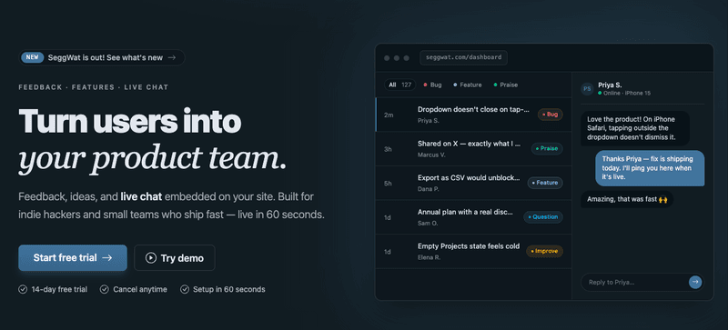Viewport: 728px width, 330px height.
Task: Click the PS avatar of Priya S.
Action: tap(587, 89)
